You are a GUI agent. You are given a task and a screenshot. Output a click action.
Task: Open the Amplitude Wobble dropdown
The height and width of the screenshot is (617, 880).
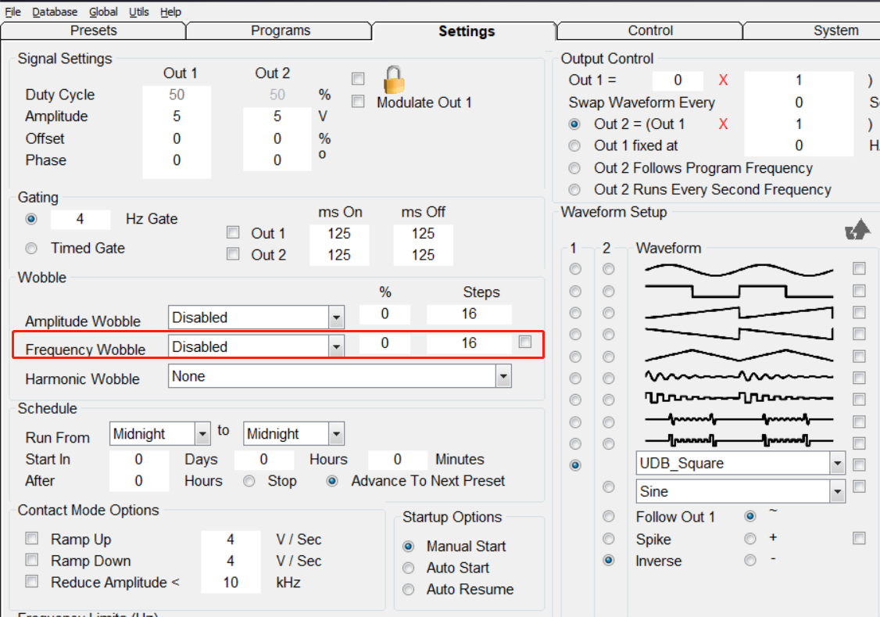[x=336, y=318]
